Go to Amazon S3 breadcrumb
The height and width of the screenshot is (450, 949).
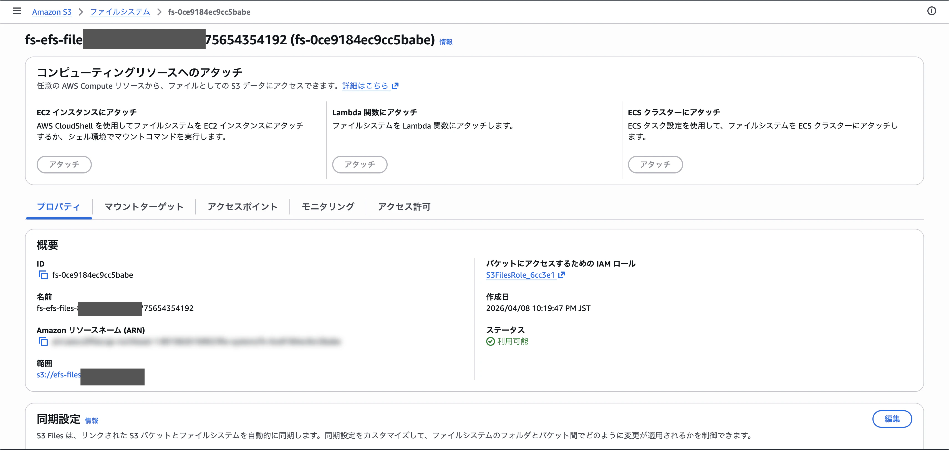[52, 12]
